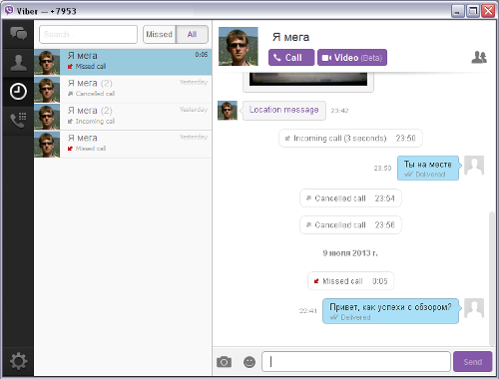
Task: Click the "Привет, как успехи с обзором?" bubble
Action: point(391,311)
